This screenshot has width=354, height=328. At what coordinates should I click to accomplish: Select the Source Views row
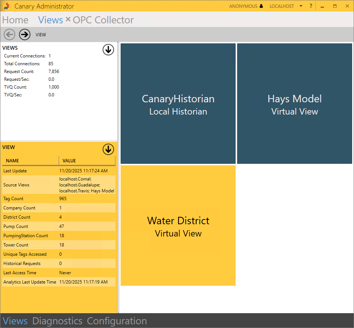pos(58,185)
